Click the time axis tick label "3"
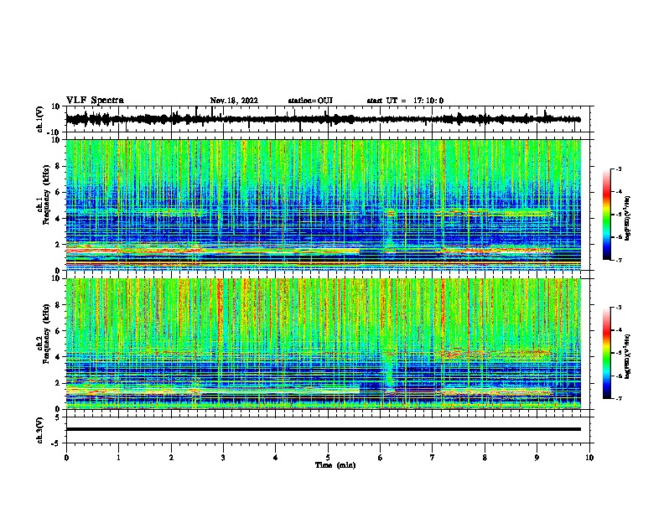This screenshot has width=664, height=513. point(223,458)
